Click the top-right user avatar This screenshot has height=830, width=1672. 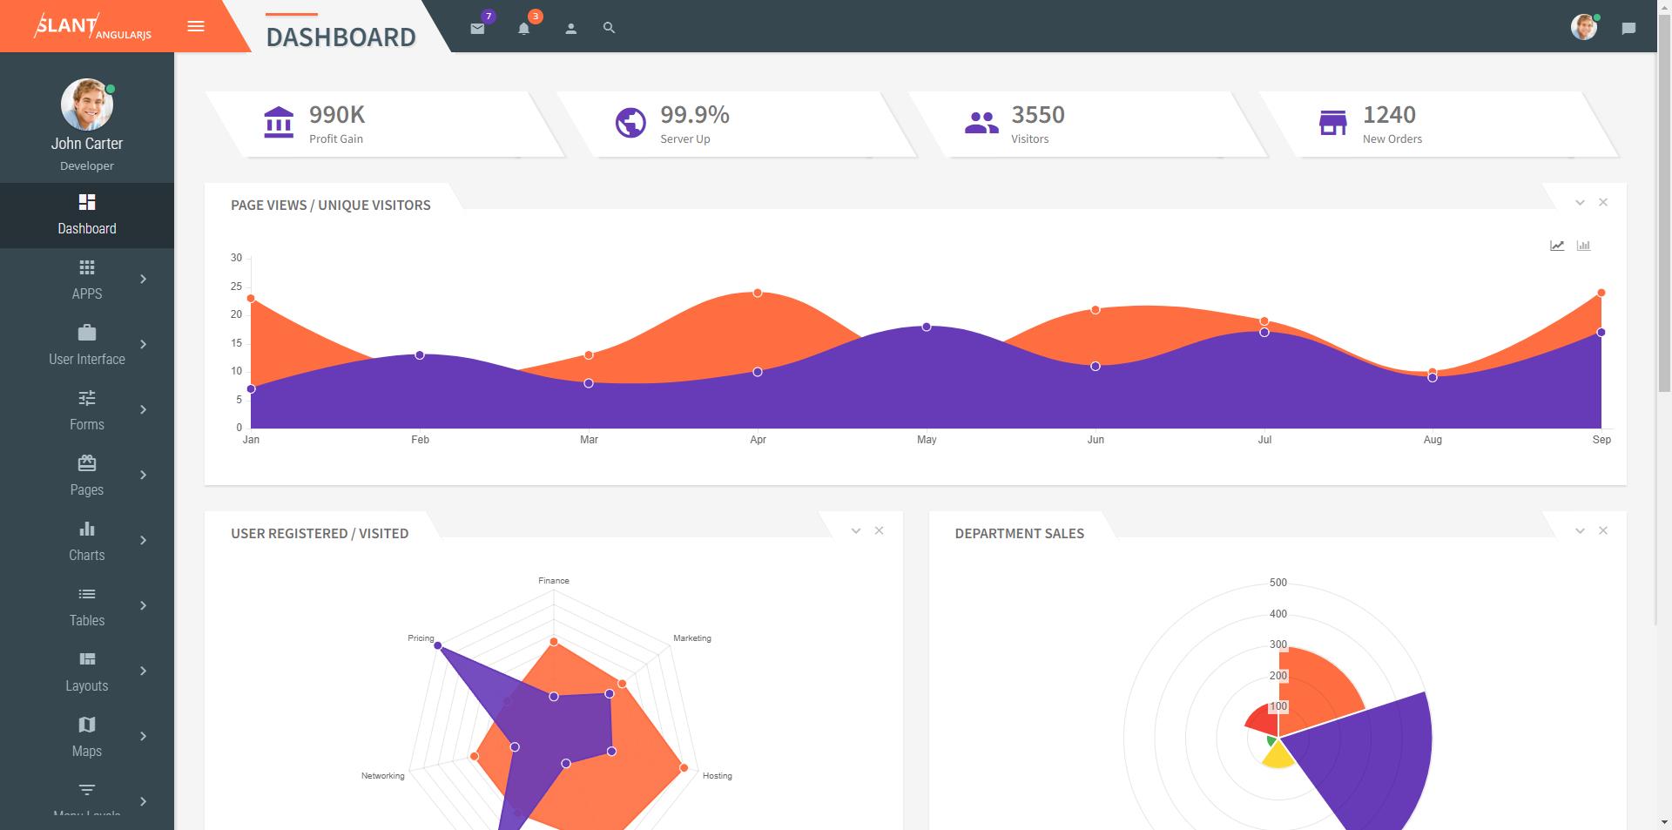[x=1584, y=27]
